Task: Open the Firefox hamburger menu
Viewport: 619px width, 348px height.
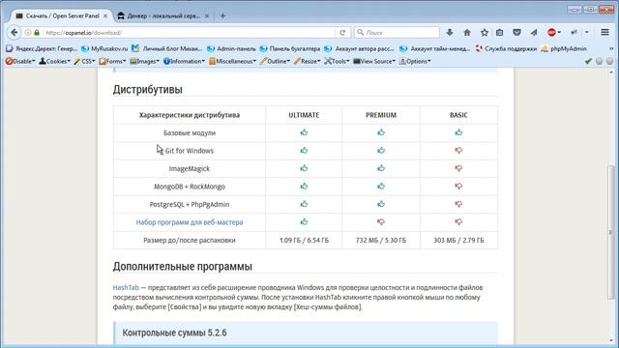Action: coord(604,32)
